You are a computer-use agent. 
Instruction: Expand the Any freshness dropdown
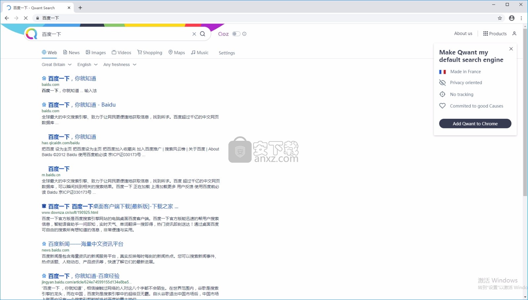120,65
